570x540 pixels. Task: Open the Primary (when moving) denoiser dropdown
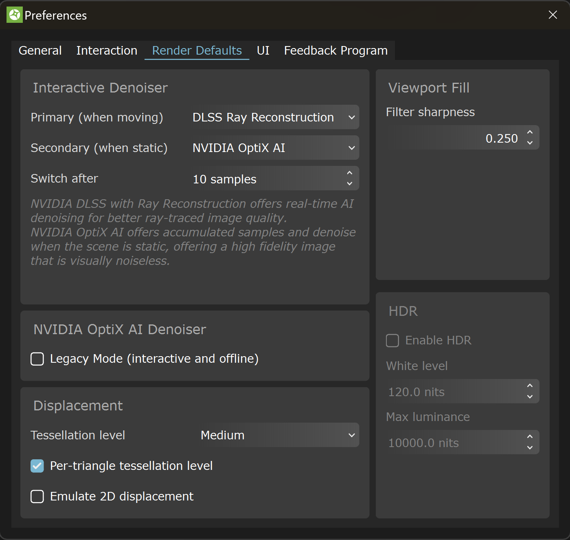274,117
